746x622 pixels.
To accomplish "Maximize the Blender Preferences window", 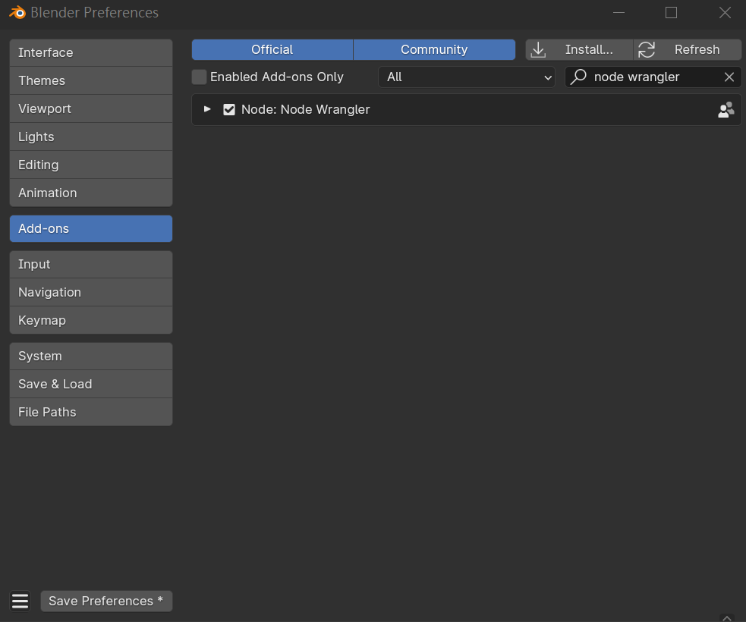I will (x=671, y=12).
